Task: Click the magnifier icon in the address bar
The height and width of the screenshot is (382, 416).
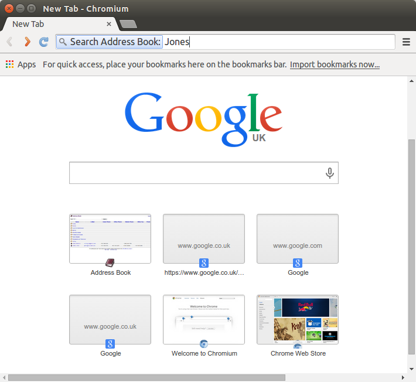Action: [x=63, y=42]
